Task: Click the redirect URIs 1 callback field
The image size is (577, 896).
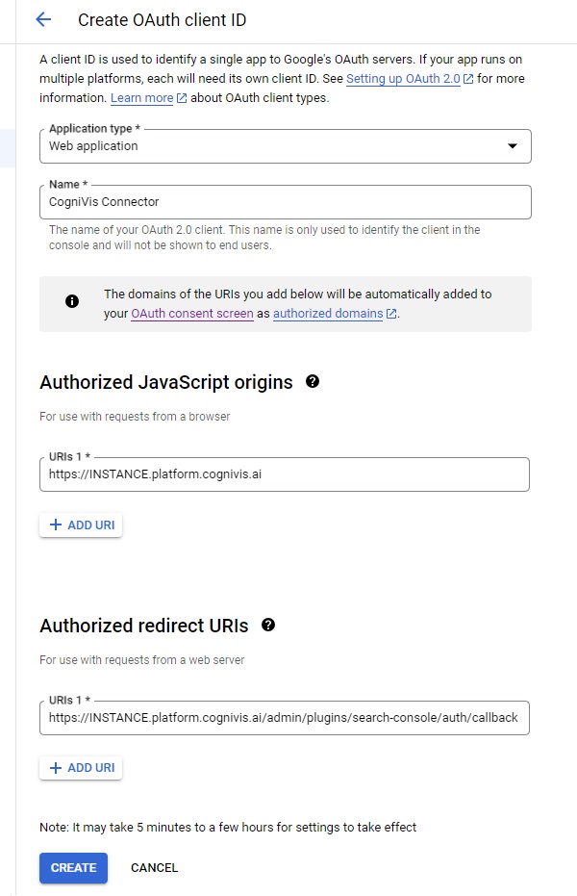Action: coord(285,718)
